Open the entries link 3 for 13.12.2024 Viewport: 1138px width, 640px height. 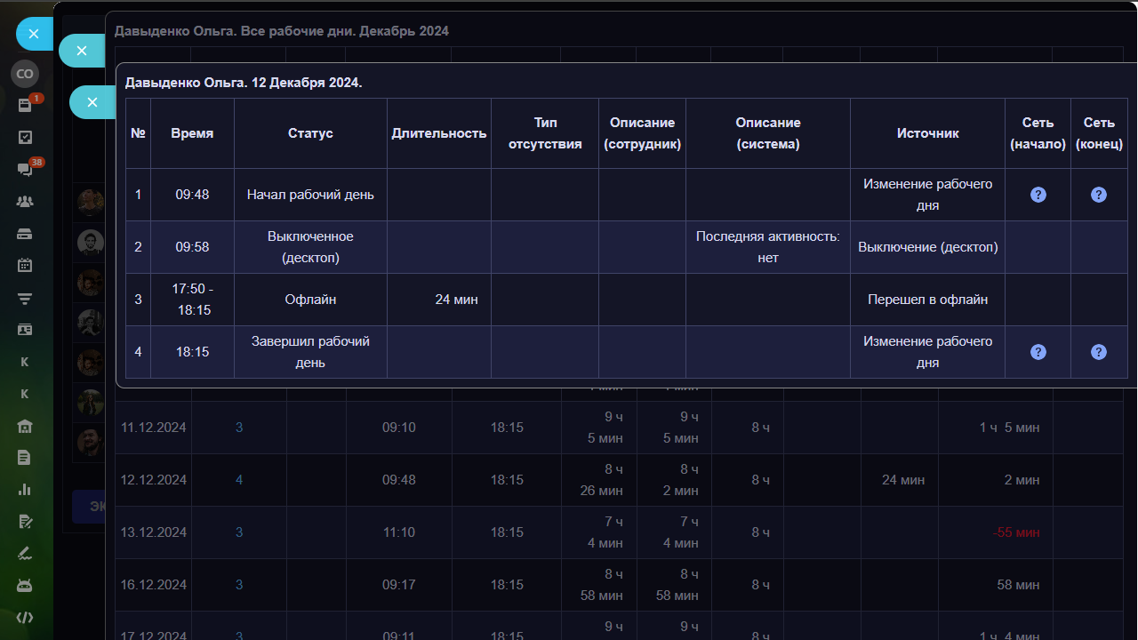[x=239, y=532]
